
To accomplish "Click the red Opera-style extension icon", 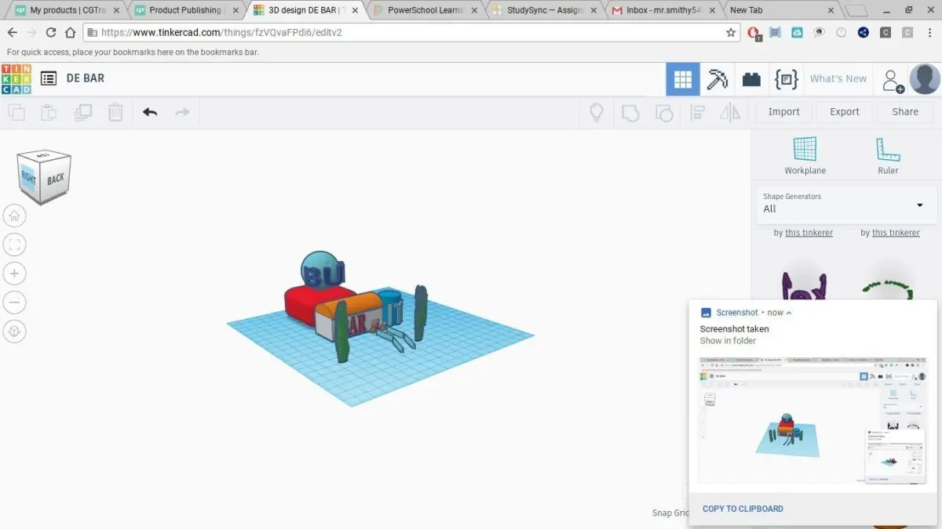I will coord(753,33).
